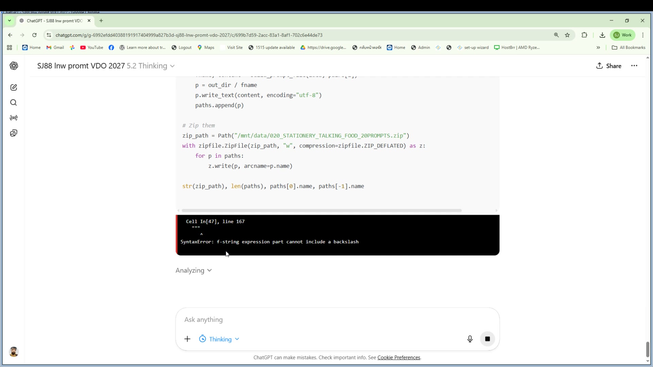The image size is (653, 367).
Task: Open the Chrome extensions puzzle icon
Action: [584, 35]
